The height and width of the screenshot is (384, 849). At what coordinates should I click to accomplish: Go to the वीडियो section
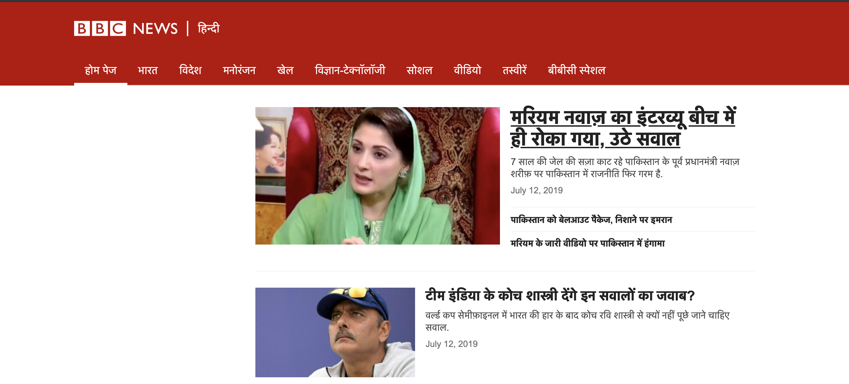[468, 70]
